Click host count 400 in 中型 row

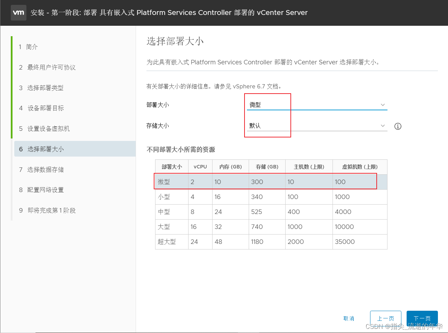click(x=294, y=212)
